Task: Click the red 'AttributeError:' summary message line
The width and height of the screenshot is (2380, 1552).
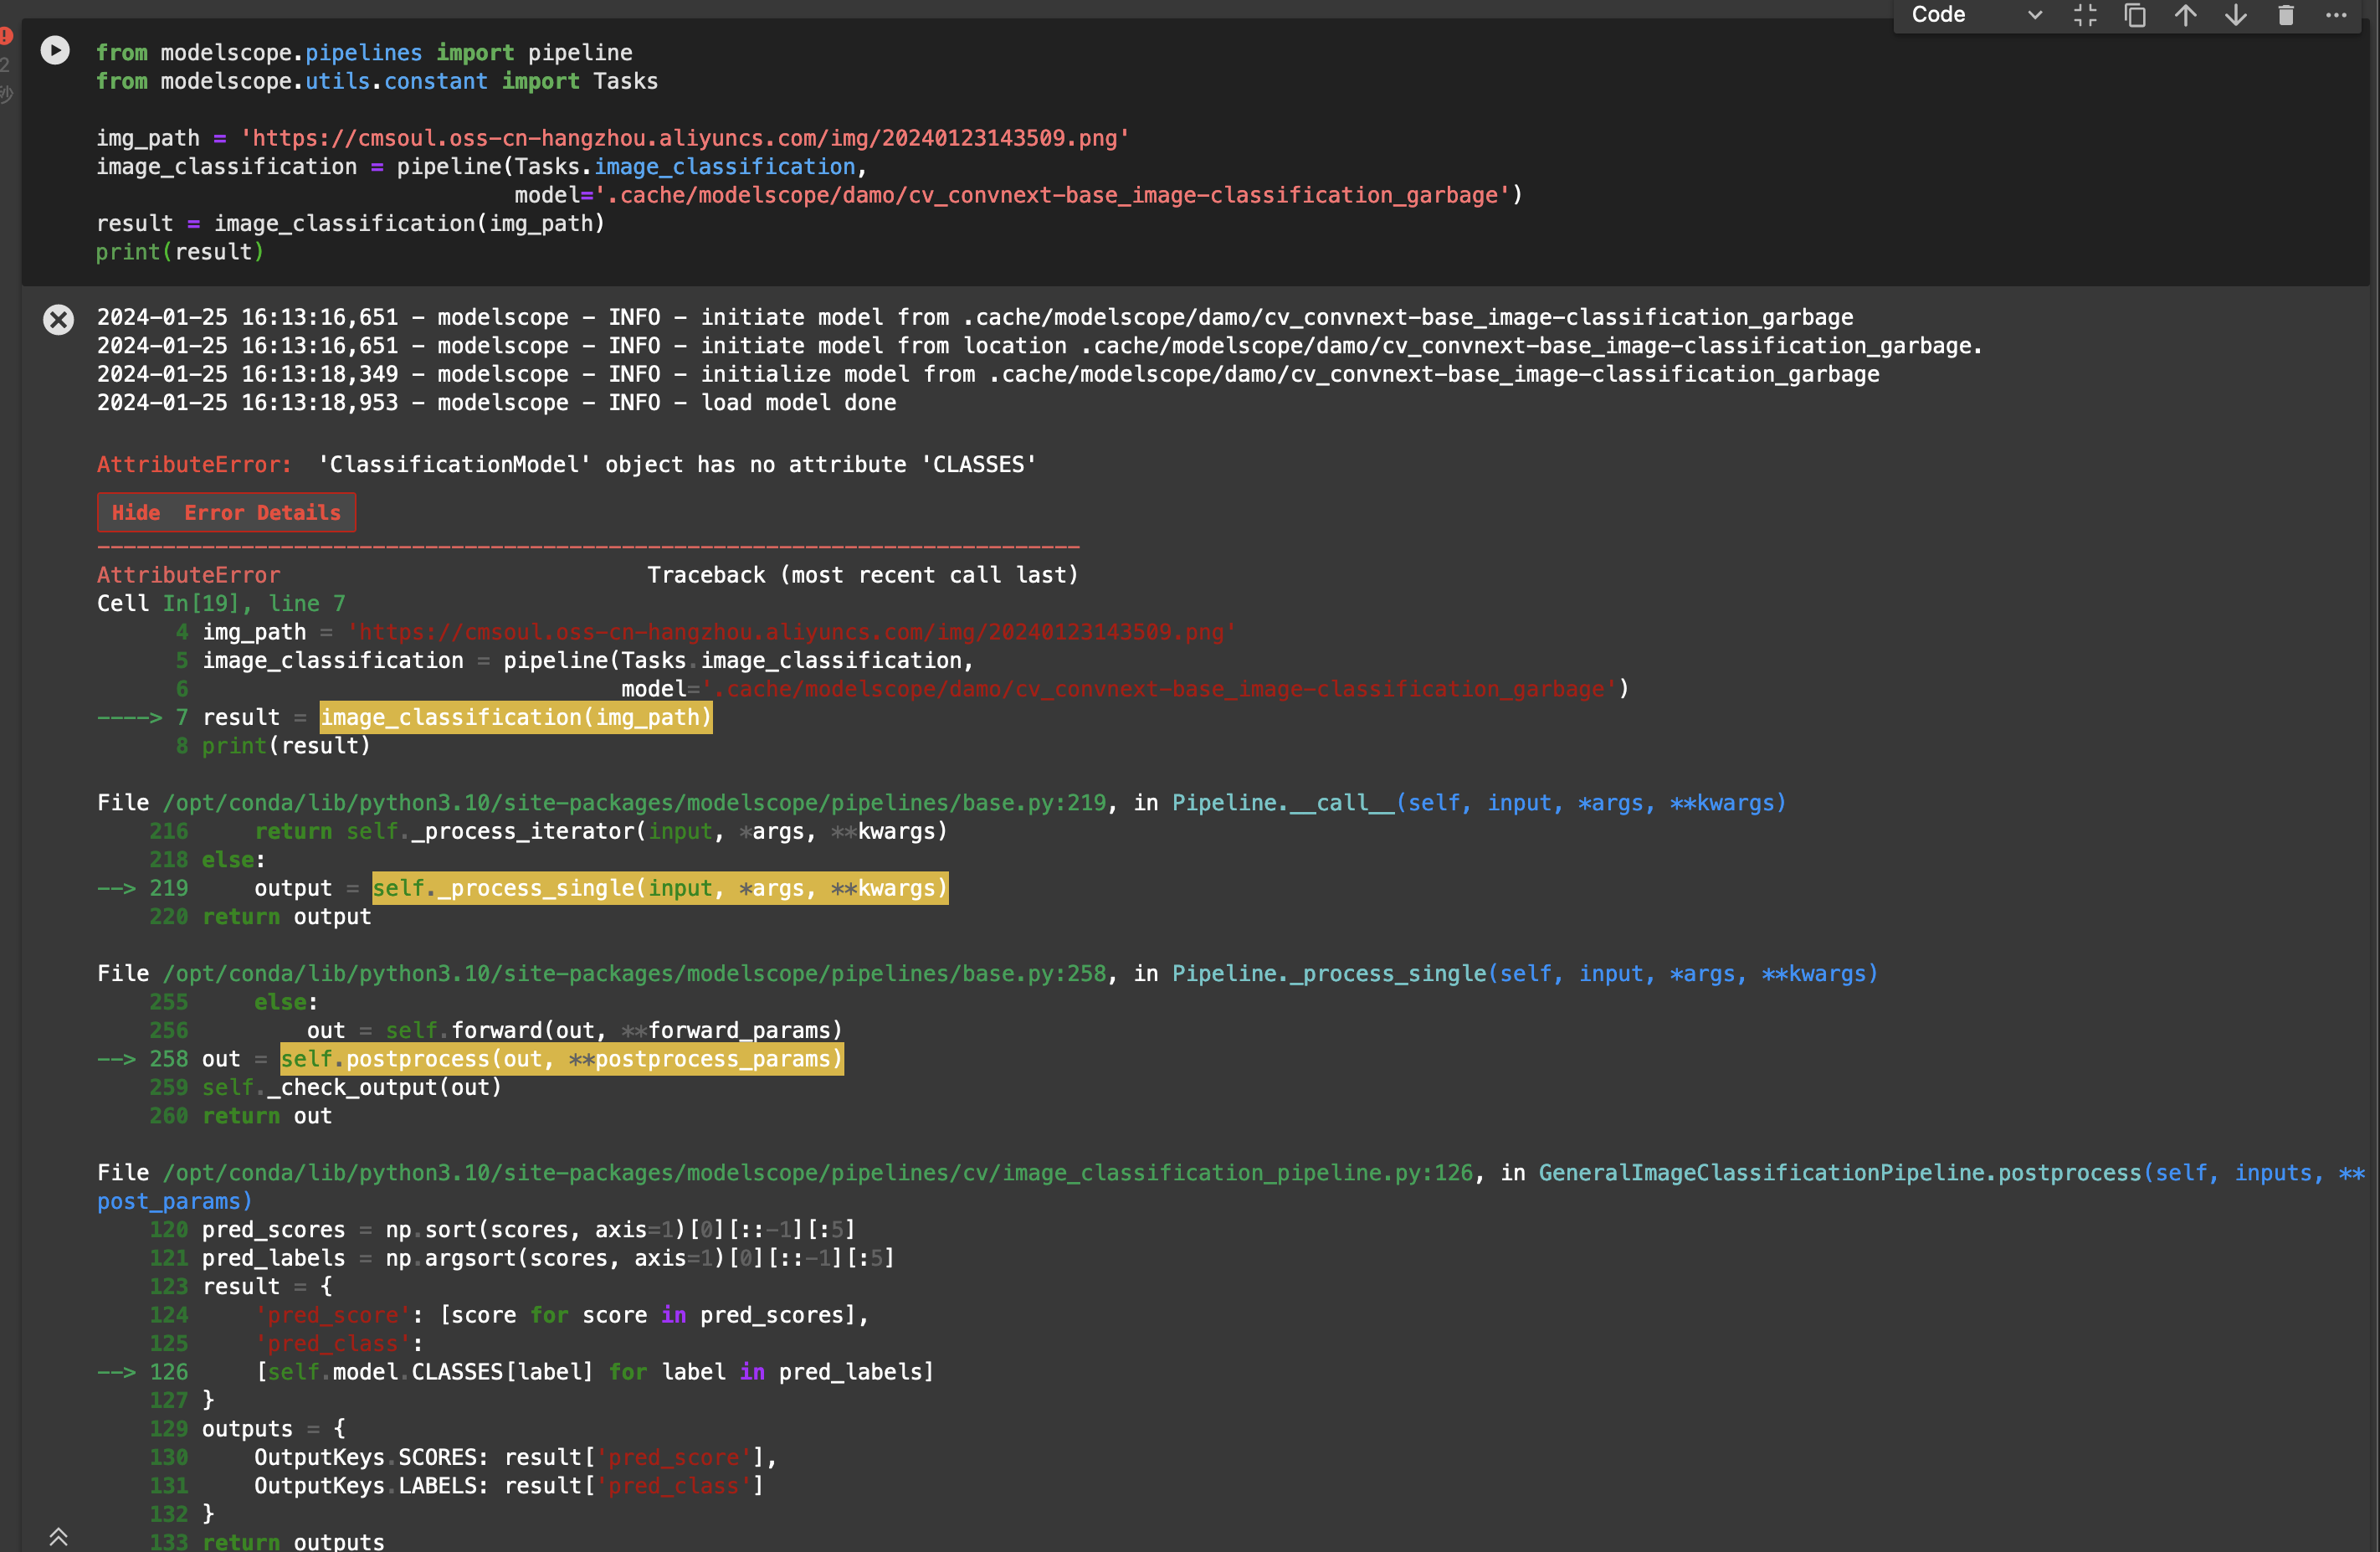Action: [566, 464]
